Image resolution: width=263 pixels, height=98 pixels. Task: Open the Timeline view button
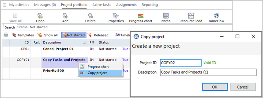pyautogui.click(x=123, y=35)
